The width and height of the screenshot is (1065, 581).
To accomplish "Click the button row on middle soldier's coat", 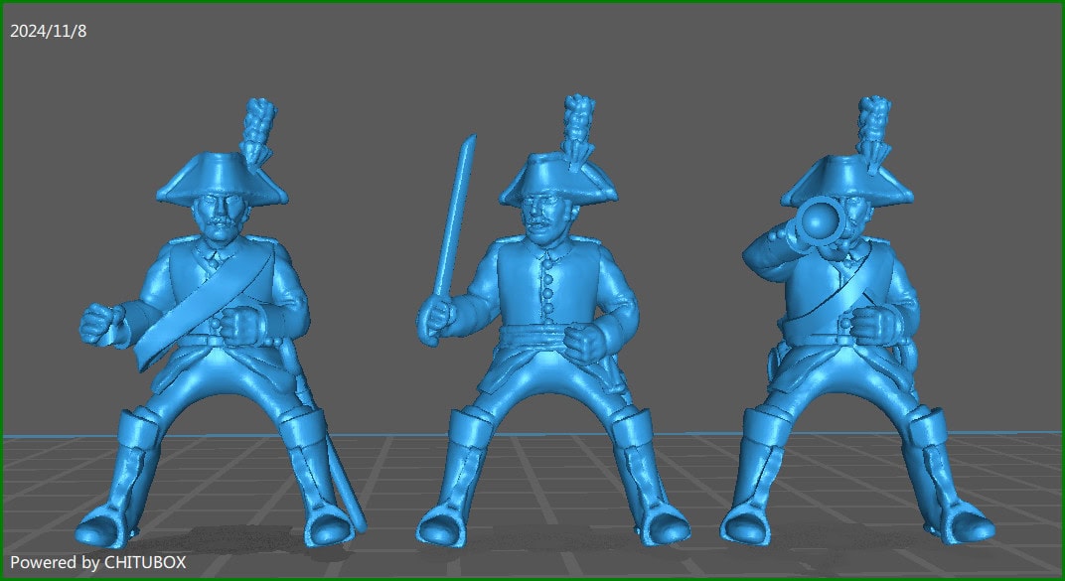I will coord(547,293).
